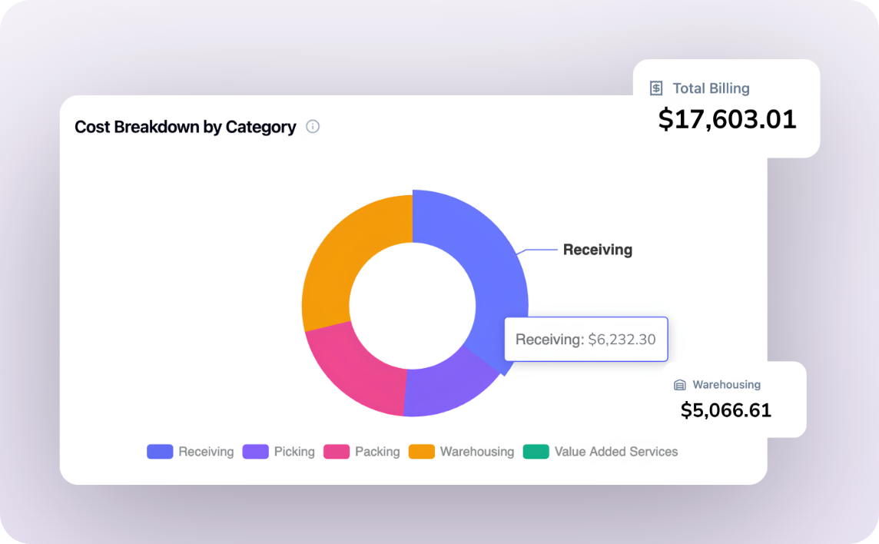This screenshot has height=544, width=879.
Task: Toggle the Receiving legend swatch
Action: pyautogui.click(x=160, y=452)
